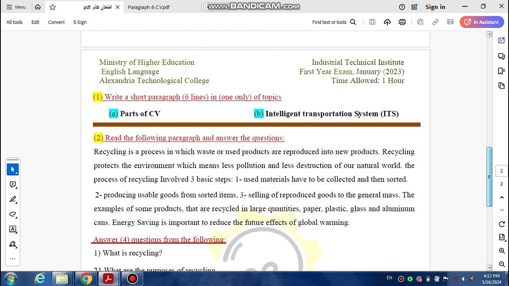Screen dimensions: 509x286
Task: Open the E-Sign tool
Action: pos(80,22)
